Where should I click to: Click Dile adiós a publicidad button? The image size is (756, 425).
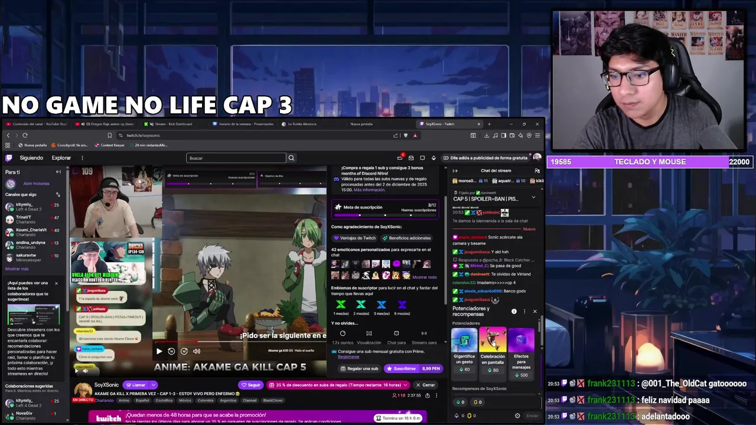pos(484,158)
